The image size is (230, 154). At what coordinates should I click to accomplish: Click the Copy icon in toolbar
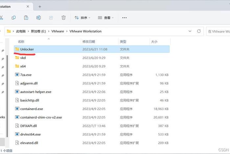point(13,18)
